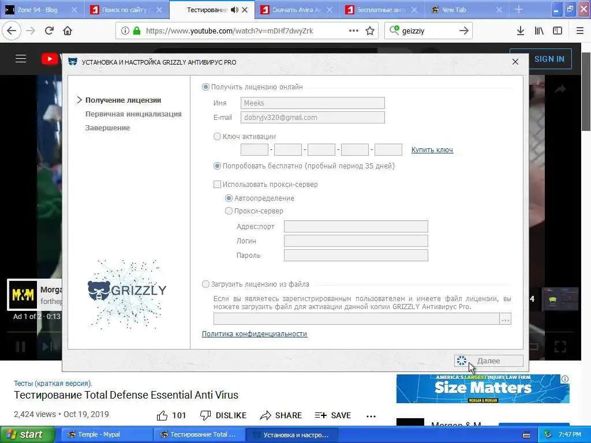This screenshot has width=591, height=443.
Task: Click the license file path field
Action: coord(357,318)
